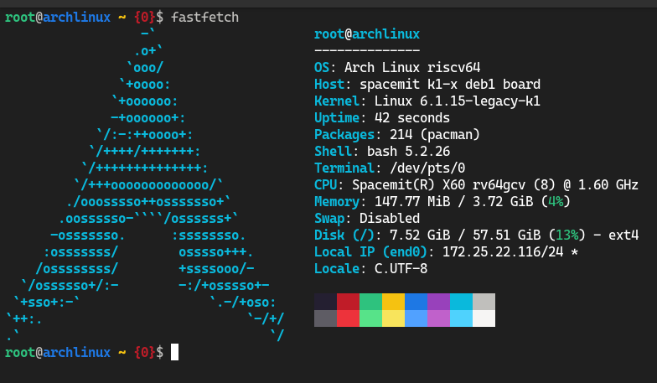Screen dimensions: 657x383
Task: Click the white block cursor at bottom prompt
Action: pyautogui.click(x=174, y=352)
